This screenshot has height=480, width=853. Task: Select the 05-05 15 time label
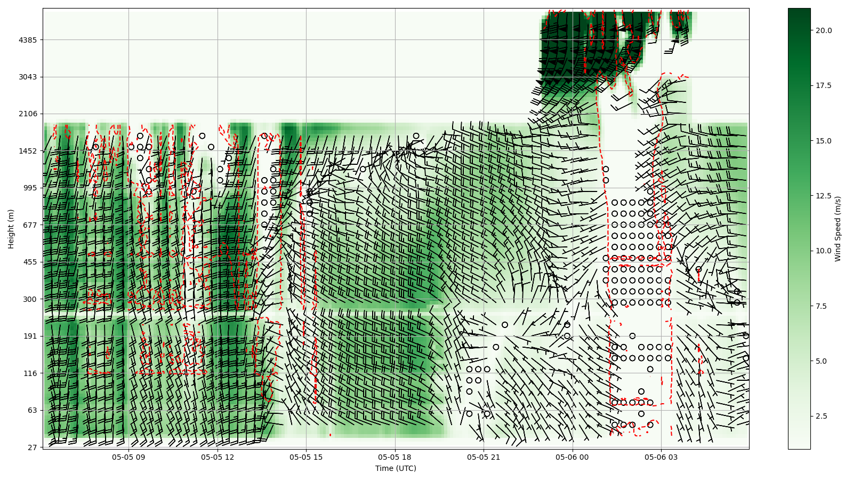point(306,457)
